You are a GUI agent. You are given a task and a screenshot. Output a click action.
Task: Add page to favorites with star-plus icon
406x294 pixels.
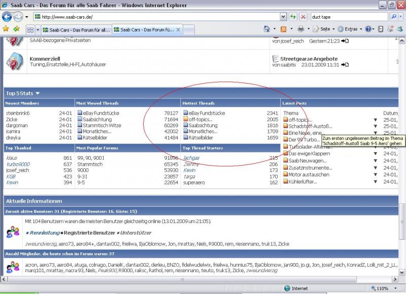click(17, 29)
